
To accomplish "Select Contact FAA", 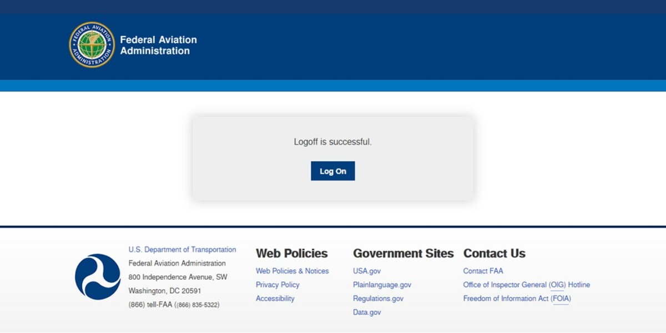I will click(482, 270).
